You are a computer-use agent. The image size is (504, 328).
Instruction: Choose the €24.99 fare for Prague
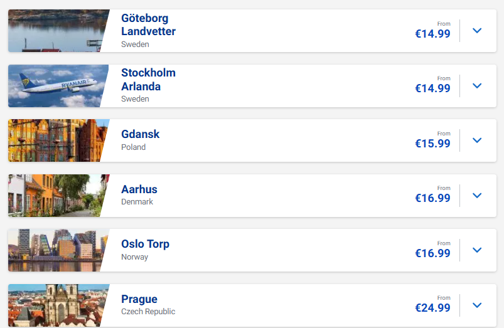tap(432, 308)
